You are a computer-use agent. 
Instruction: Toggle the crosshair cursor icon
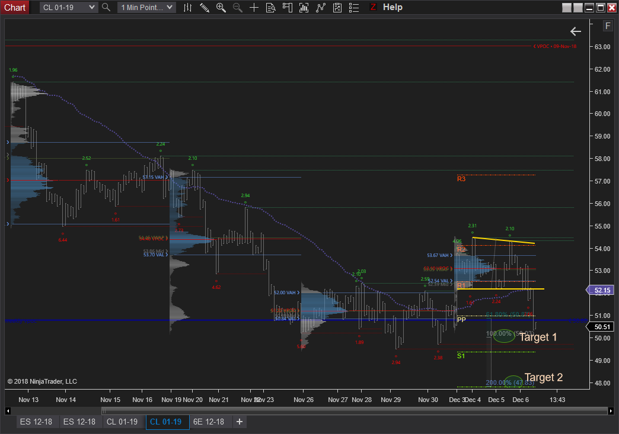click(254, 8)
